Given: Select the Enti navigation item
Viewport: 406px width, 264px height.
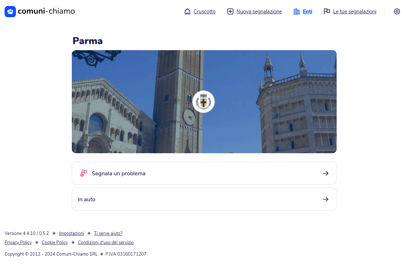Looking at the screenshot, I should pyautogui.click(x=307, y=12).
